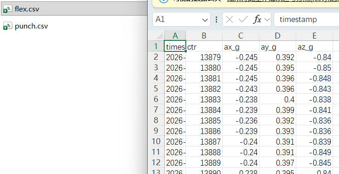339x174 pixels.
Task: Click cell with value 13887
Action: (x=204, y=141)
